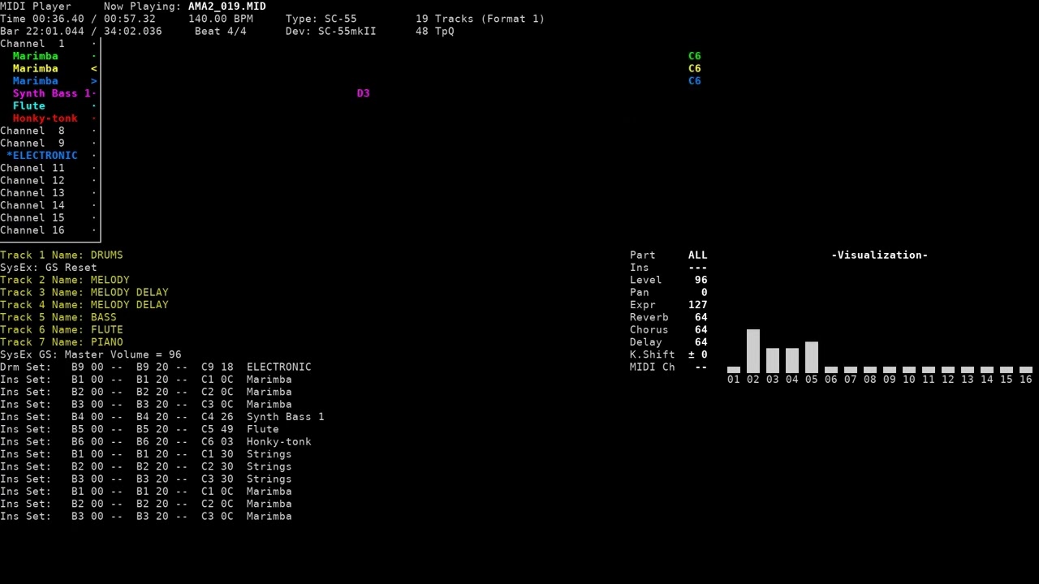Click the green C6 note
The image size is (1039, 584).
coord(695,56)
